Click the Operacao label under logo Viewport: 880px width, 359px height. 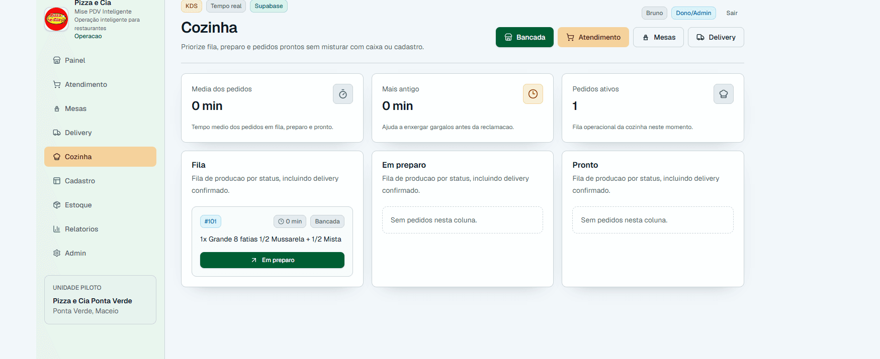(88, 36)
